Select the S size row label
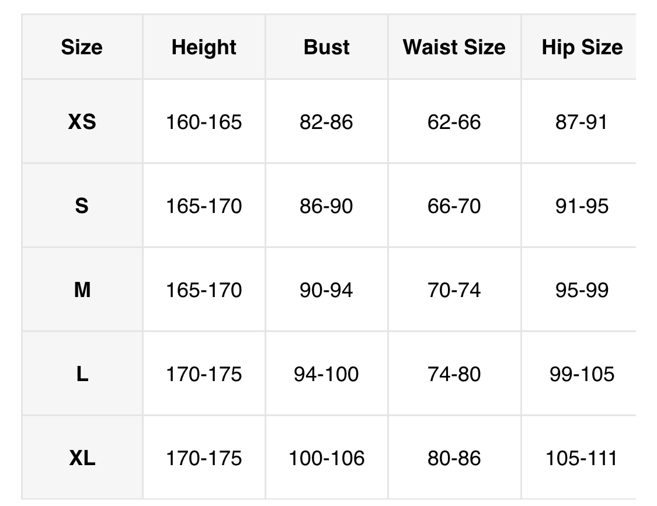This screenshot has width=657, height=506. point(82,206)
